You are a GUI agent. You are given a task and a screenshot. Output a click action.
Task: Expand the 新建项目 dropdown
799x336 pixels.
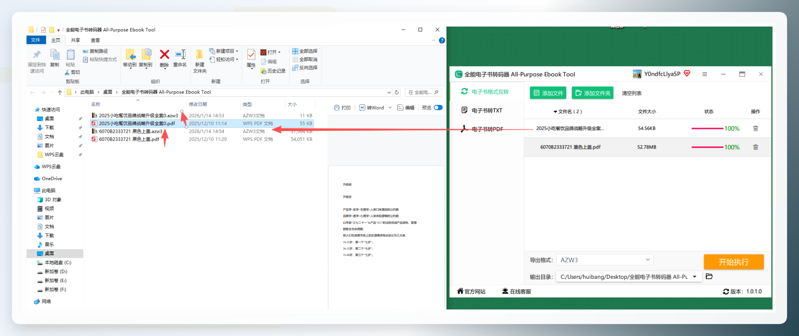pyautogui.click(x=237, y=51)
